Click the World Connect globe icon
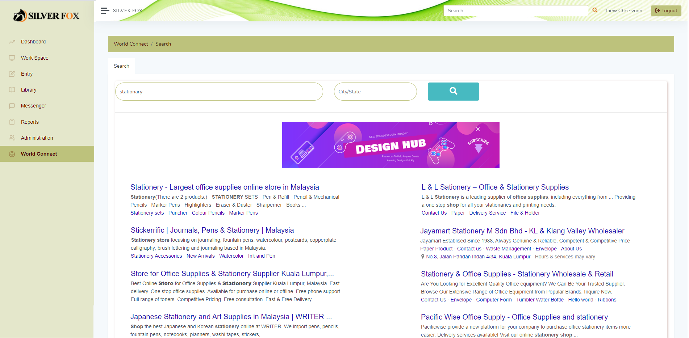This screenshot has height=338, width=689. point(12,154)
